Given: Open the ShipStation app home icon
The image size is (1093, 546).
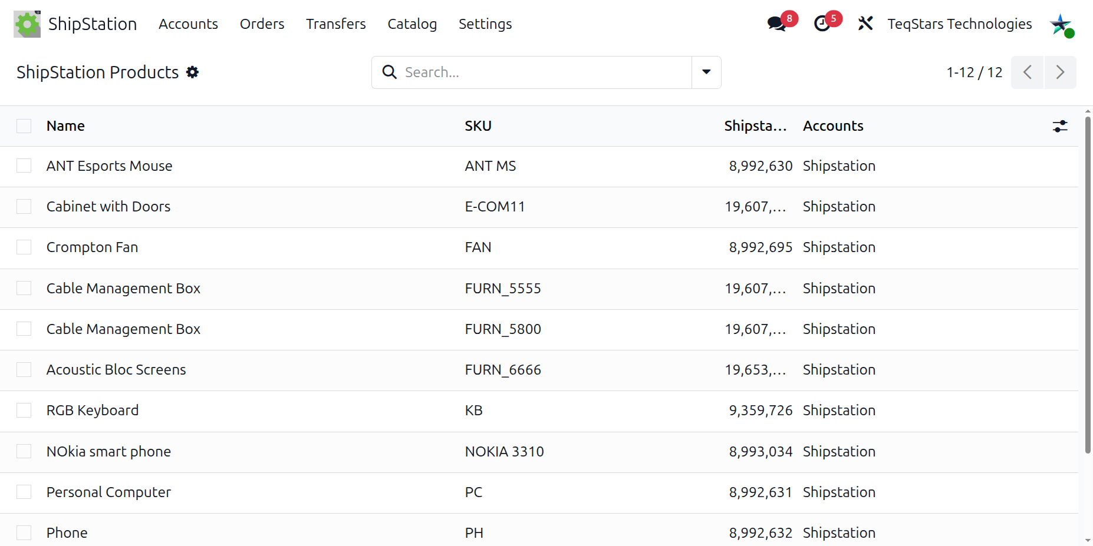Looking at the screenshot, I should (27, 24).
